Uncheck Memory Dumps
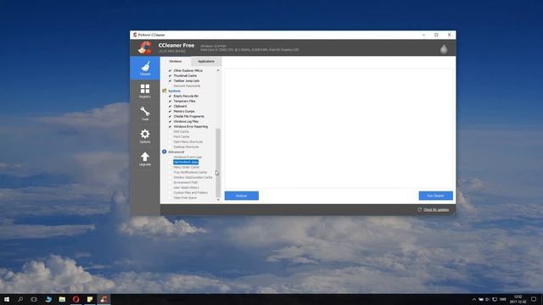Image resolution: width=543 pixels, height=305 pixels. [x=170, y=111]
